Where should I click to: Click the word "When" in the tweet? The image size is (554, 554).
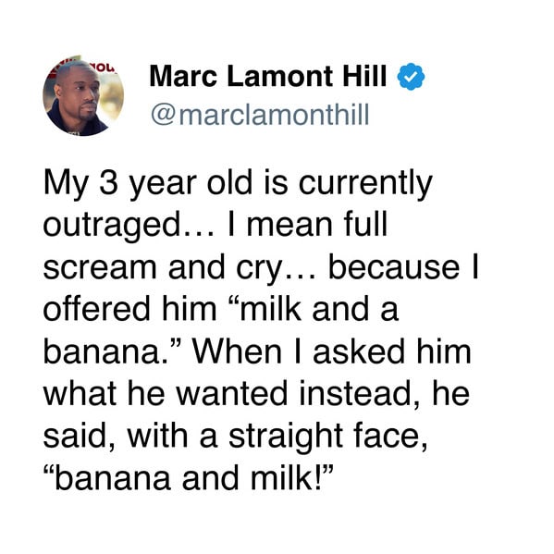[x=237, y=351]
